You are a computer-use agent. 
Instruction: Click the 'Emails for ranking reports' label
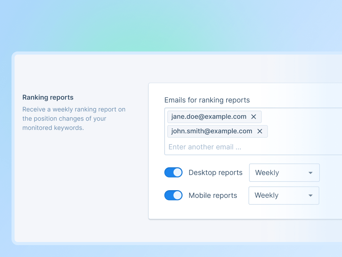coord(207,100)
